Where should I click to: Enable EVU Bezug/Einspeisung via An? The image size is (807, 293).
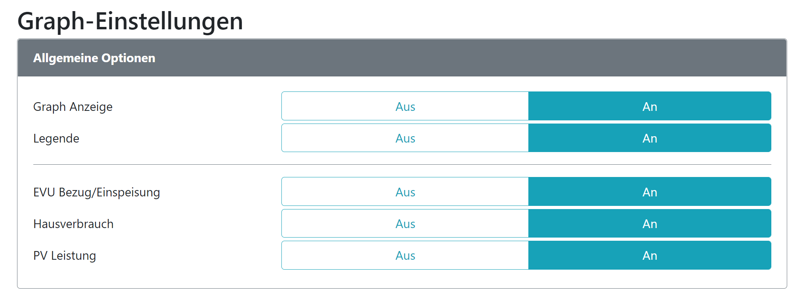650,192
